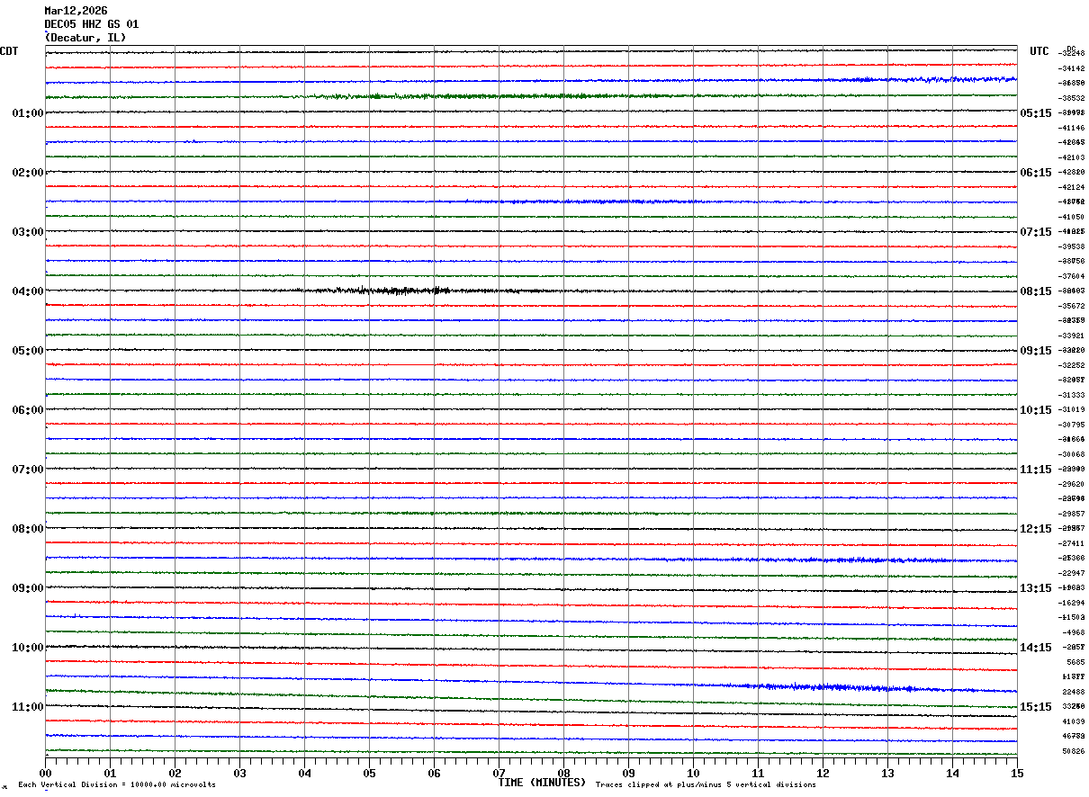The image size is (1089, 797).
Task: Click the 07:15 UTC time label
Action: coord(1036,232)
